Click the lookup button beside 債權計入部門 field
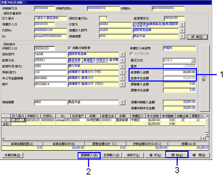The width and height of the screenshot is (224, 177). [x=182, y=30]
